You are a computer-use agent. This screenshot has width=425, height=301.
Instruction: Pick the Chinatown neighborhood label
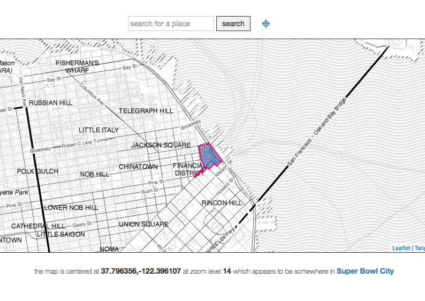point(138,167)
